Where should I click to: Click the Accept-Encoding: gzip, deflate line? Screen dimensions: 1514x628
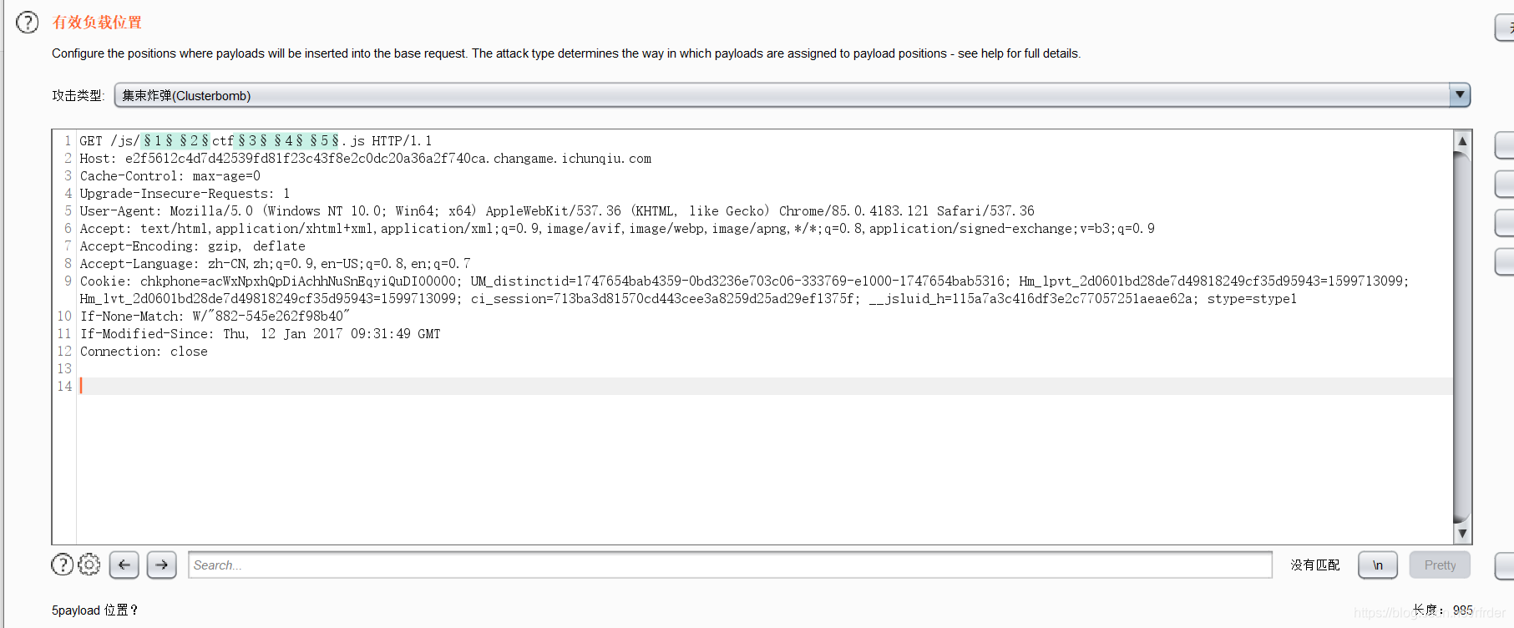[x=193, y=246]
